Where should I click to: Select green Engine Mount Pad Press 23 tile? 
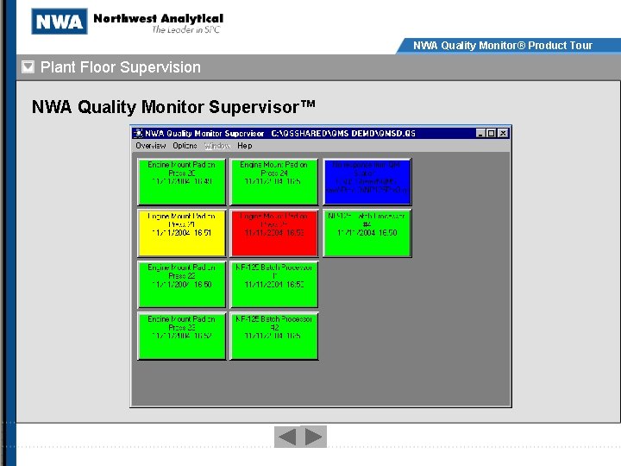181,336
